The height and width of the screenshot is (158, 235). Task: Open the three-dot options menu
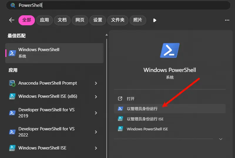coord(227,20)
